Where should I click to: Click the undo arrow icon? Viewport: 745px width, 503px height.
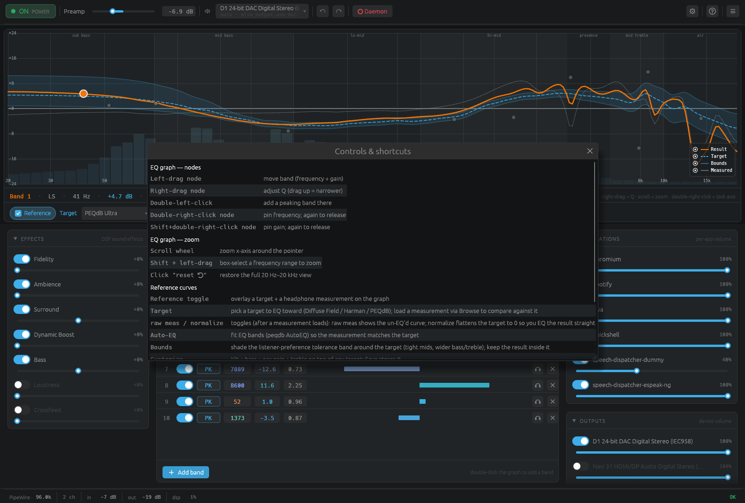pos(323,11)
